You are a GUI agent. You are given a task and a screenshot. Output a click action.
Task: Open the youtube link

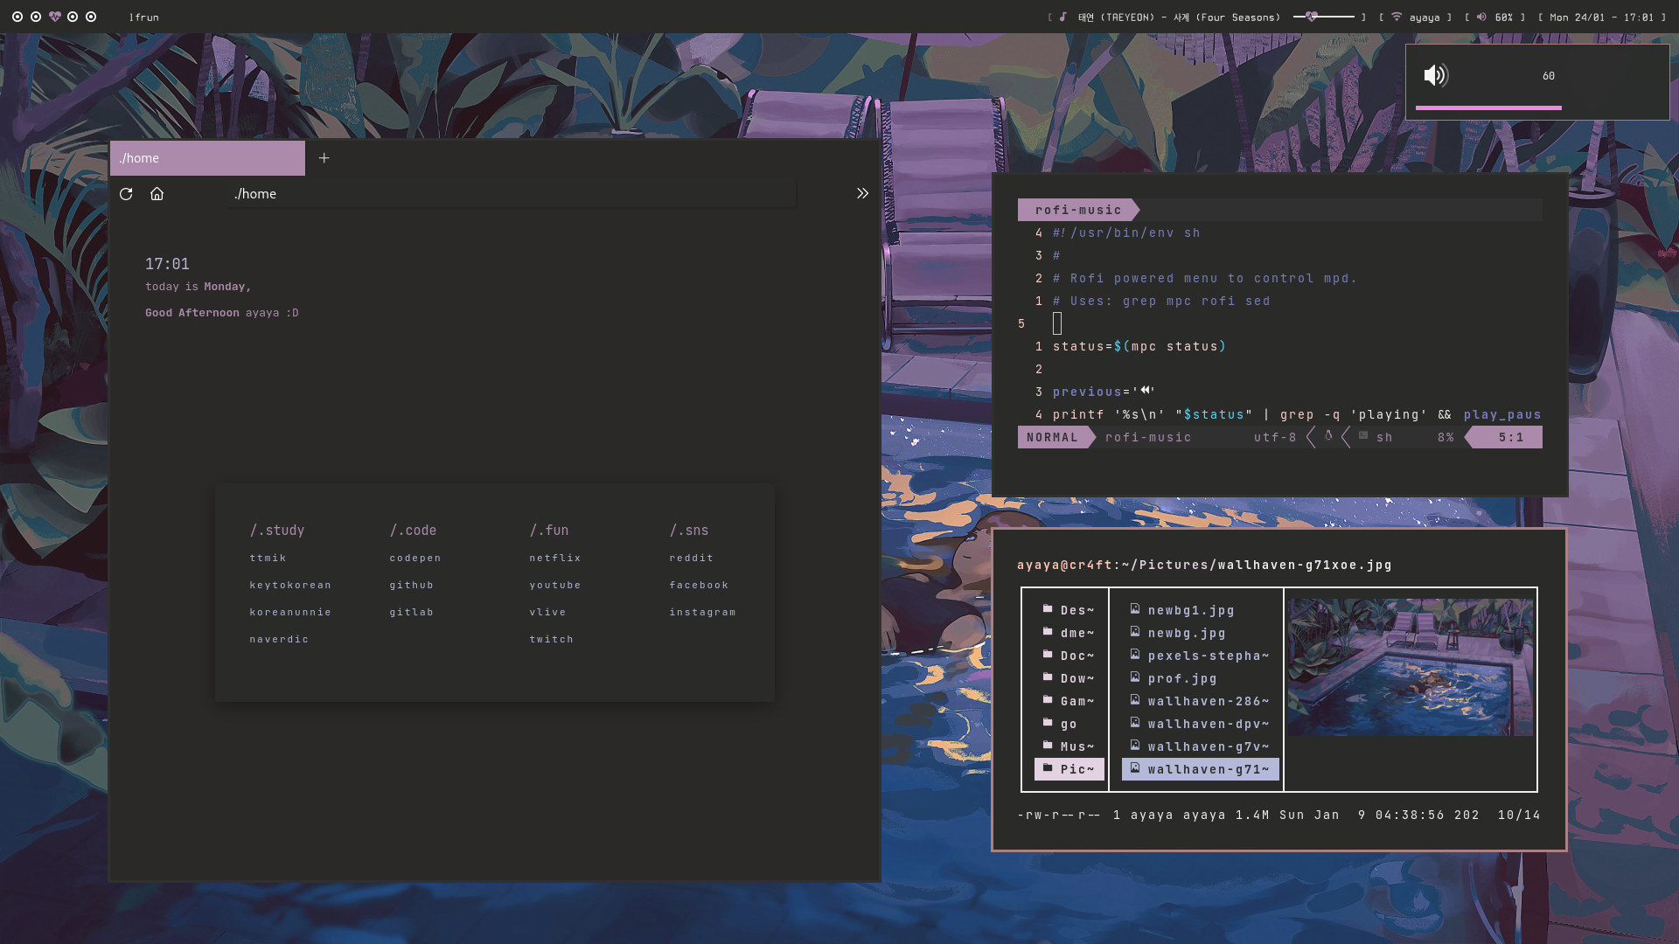(x=555, y=585)
